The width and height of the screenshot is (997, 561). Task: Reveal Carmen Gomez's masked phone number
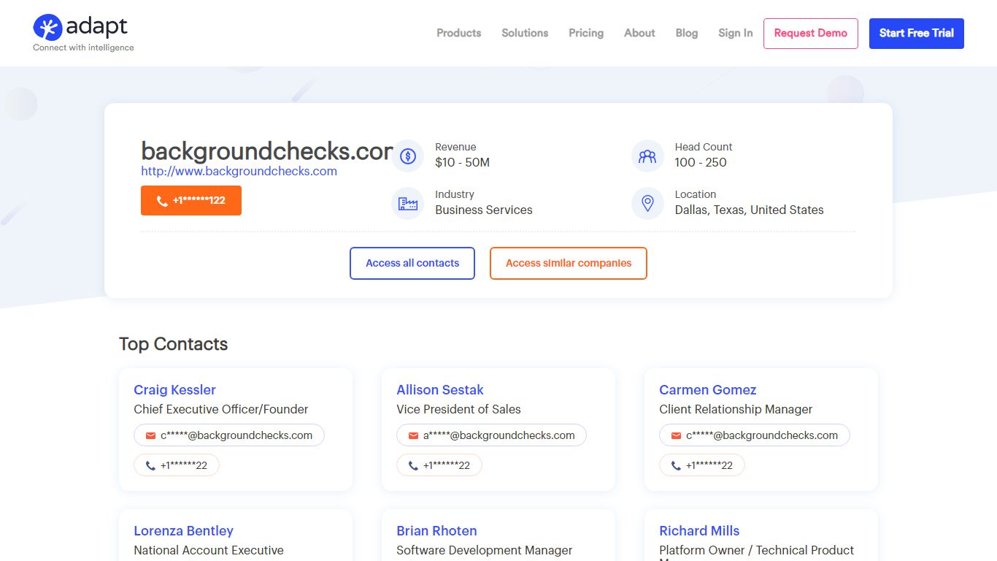(x=702, y=465)
